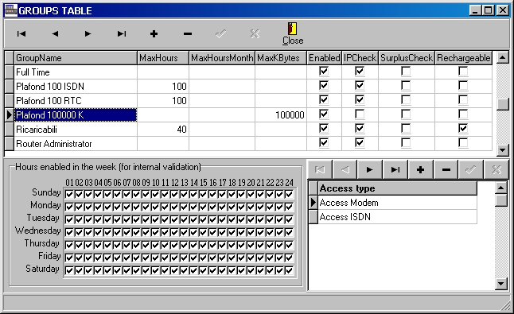Remove the selected access type

tap(446, 169)
